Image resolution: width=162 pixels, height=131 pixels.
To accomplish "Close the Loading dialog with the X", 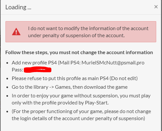I will coord(156,7).
